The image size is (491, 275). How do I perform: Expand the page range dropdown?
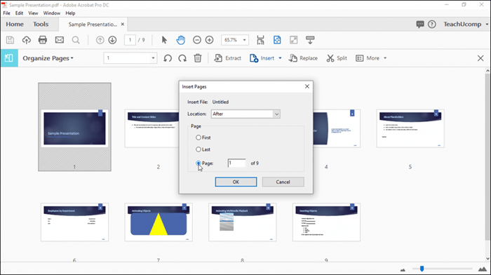click(153, 58)
